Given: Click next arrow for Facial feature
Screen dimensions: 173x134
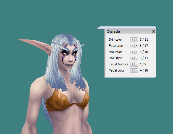Looking at the screenshot, I should pyautogui.click(x=136, y=64).
